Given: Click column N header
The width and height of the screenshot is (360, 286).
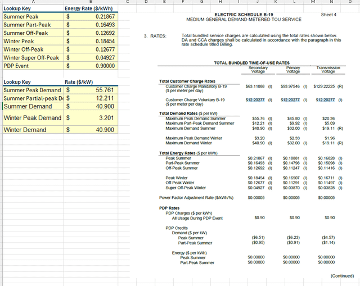Looking at the screenshot, I should click(331, 2).
